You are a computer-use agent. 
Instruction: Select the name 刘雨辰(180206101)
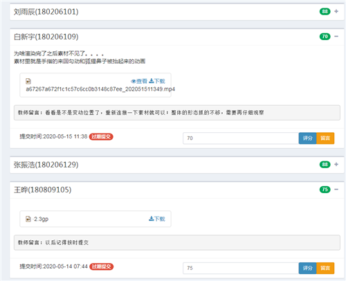46,12
